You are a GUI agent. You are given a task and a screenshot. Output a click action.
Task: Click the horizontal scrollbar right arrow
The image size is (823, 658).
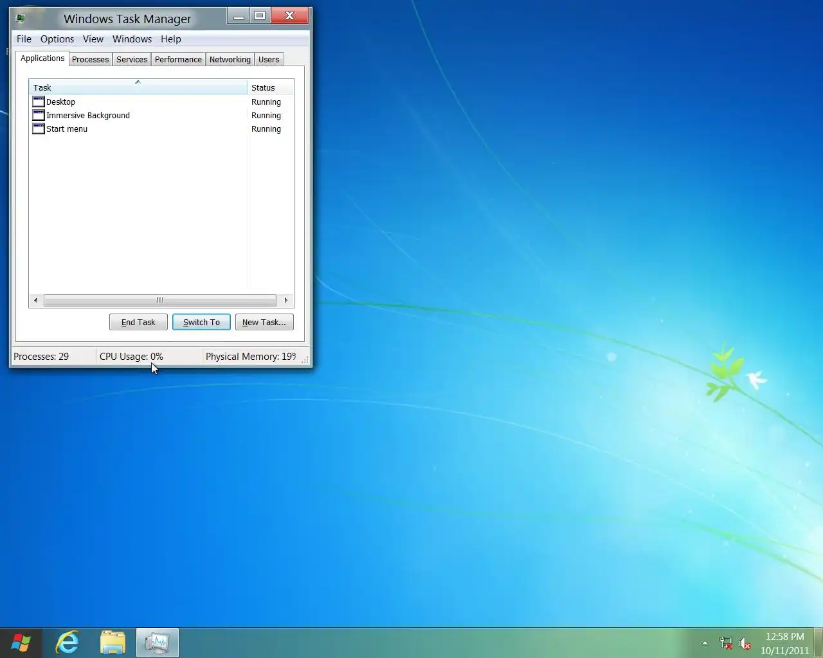[286, 300]
